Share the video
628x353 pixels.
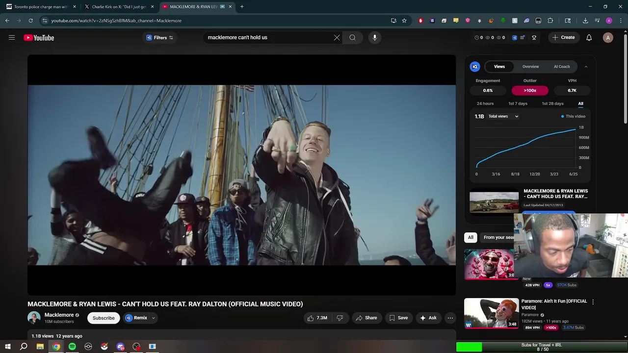tap(366, 318)
